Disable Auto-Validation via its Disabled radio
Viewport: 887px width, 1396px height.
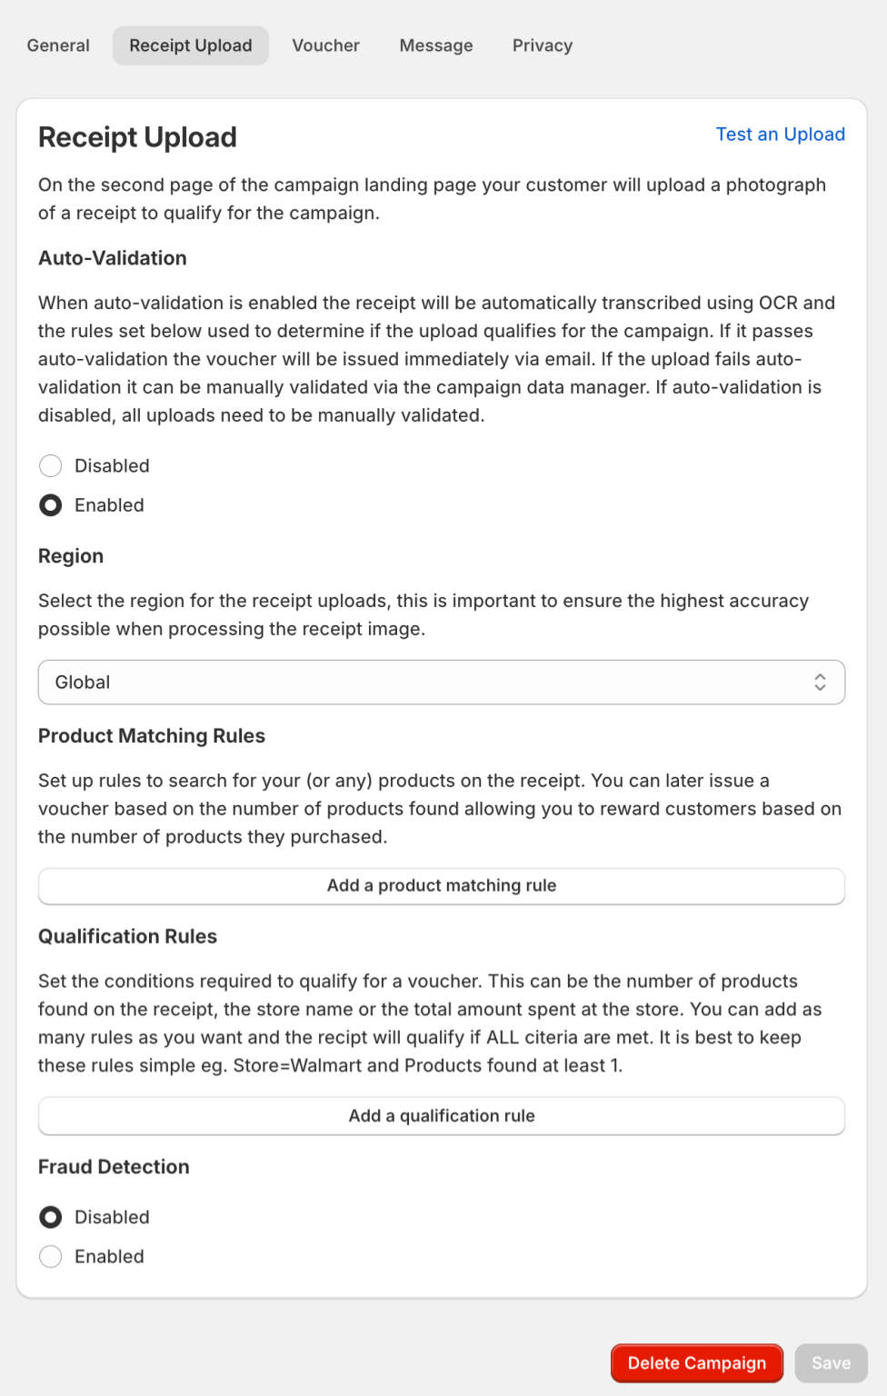pos(51,466)
